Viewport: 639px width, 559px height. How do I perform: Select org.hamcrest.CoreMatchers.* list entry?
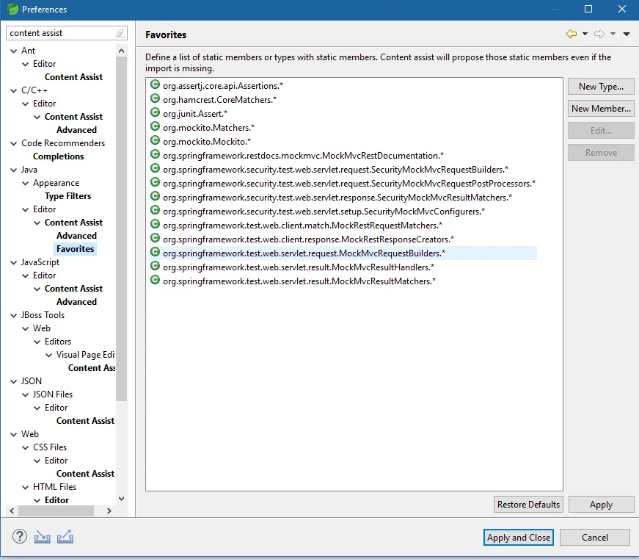pos(219,100)
